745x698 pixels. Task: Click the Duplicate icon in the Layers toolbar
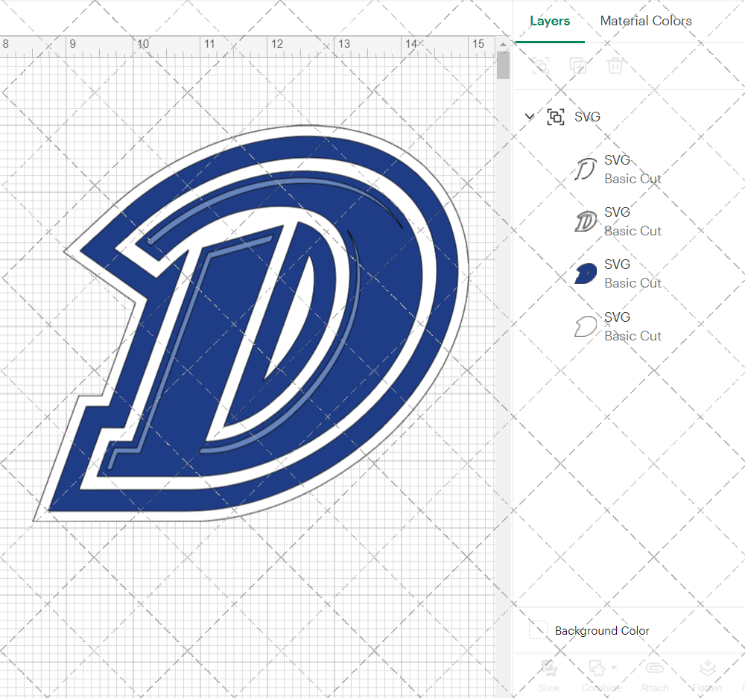pyautogui.click(x=578, y=66)
